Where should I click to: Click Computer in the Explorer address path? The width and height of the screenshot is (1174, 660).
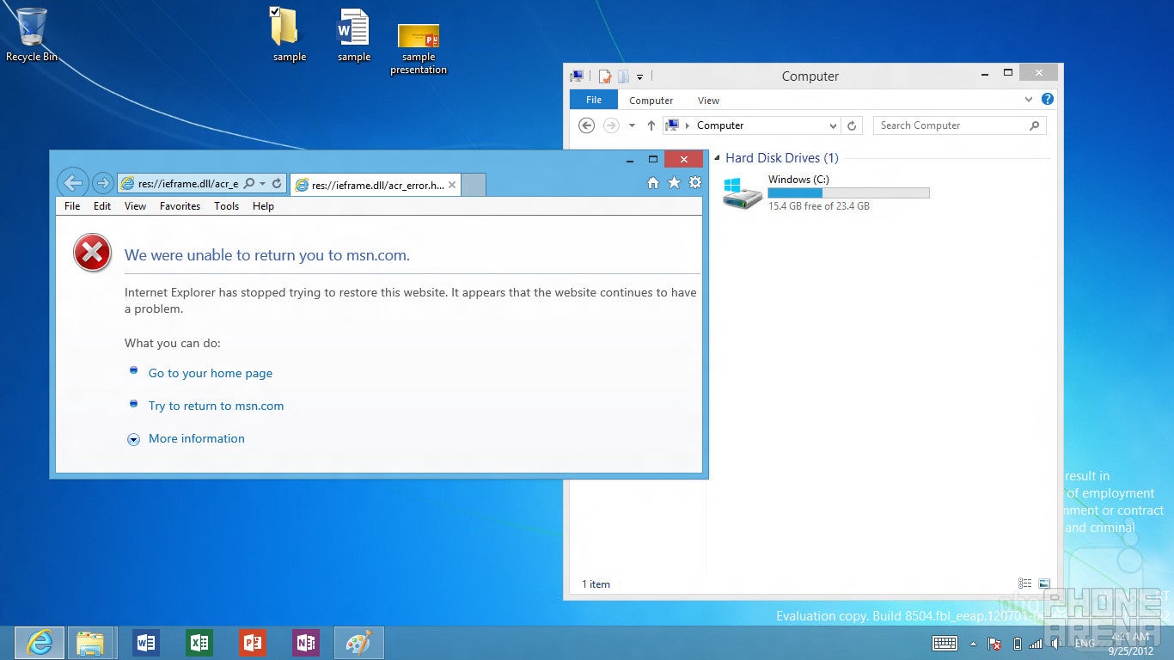coord(720,125)
